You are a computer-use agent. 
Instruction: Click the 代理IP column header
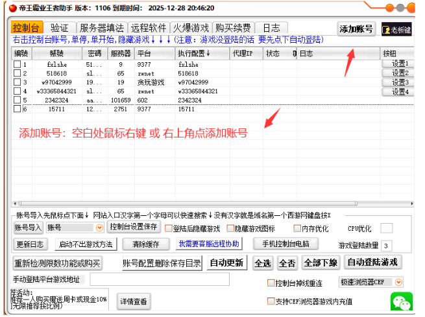coord(246,53)
